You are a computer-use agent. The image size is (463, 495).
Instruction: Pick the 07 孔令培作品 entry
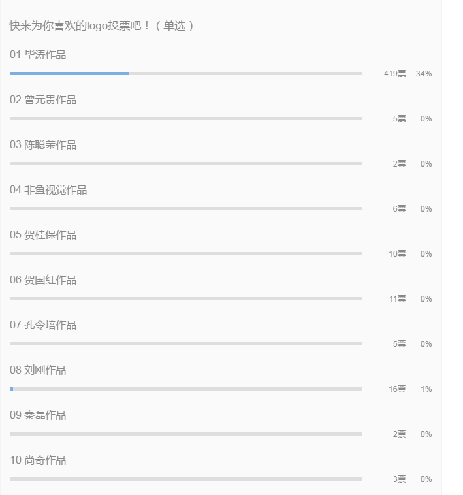43,325
